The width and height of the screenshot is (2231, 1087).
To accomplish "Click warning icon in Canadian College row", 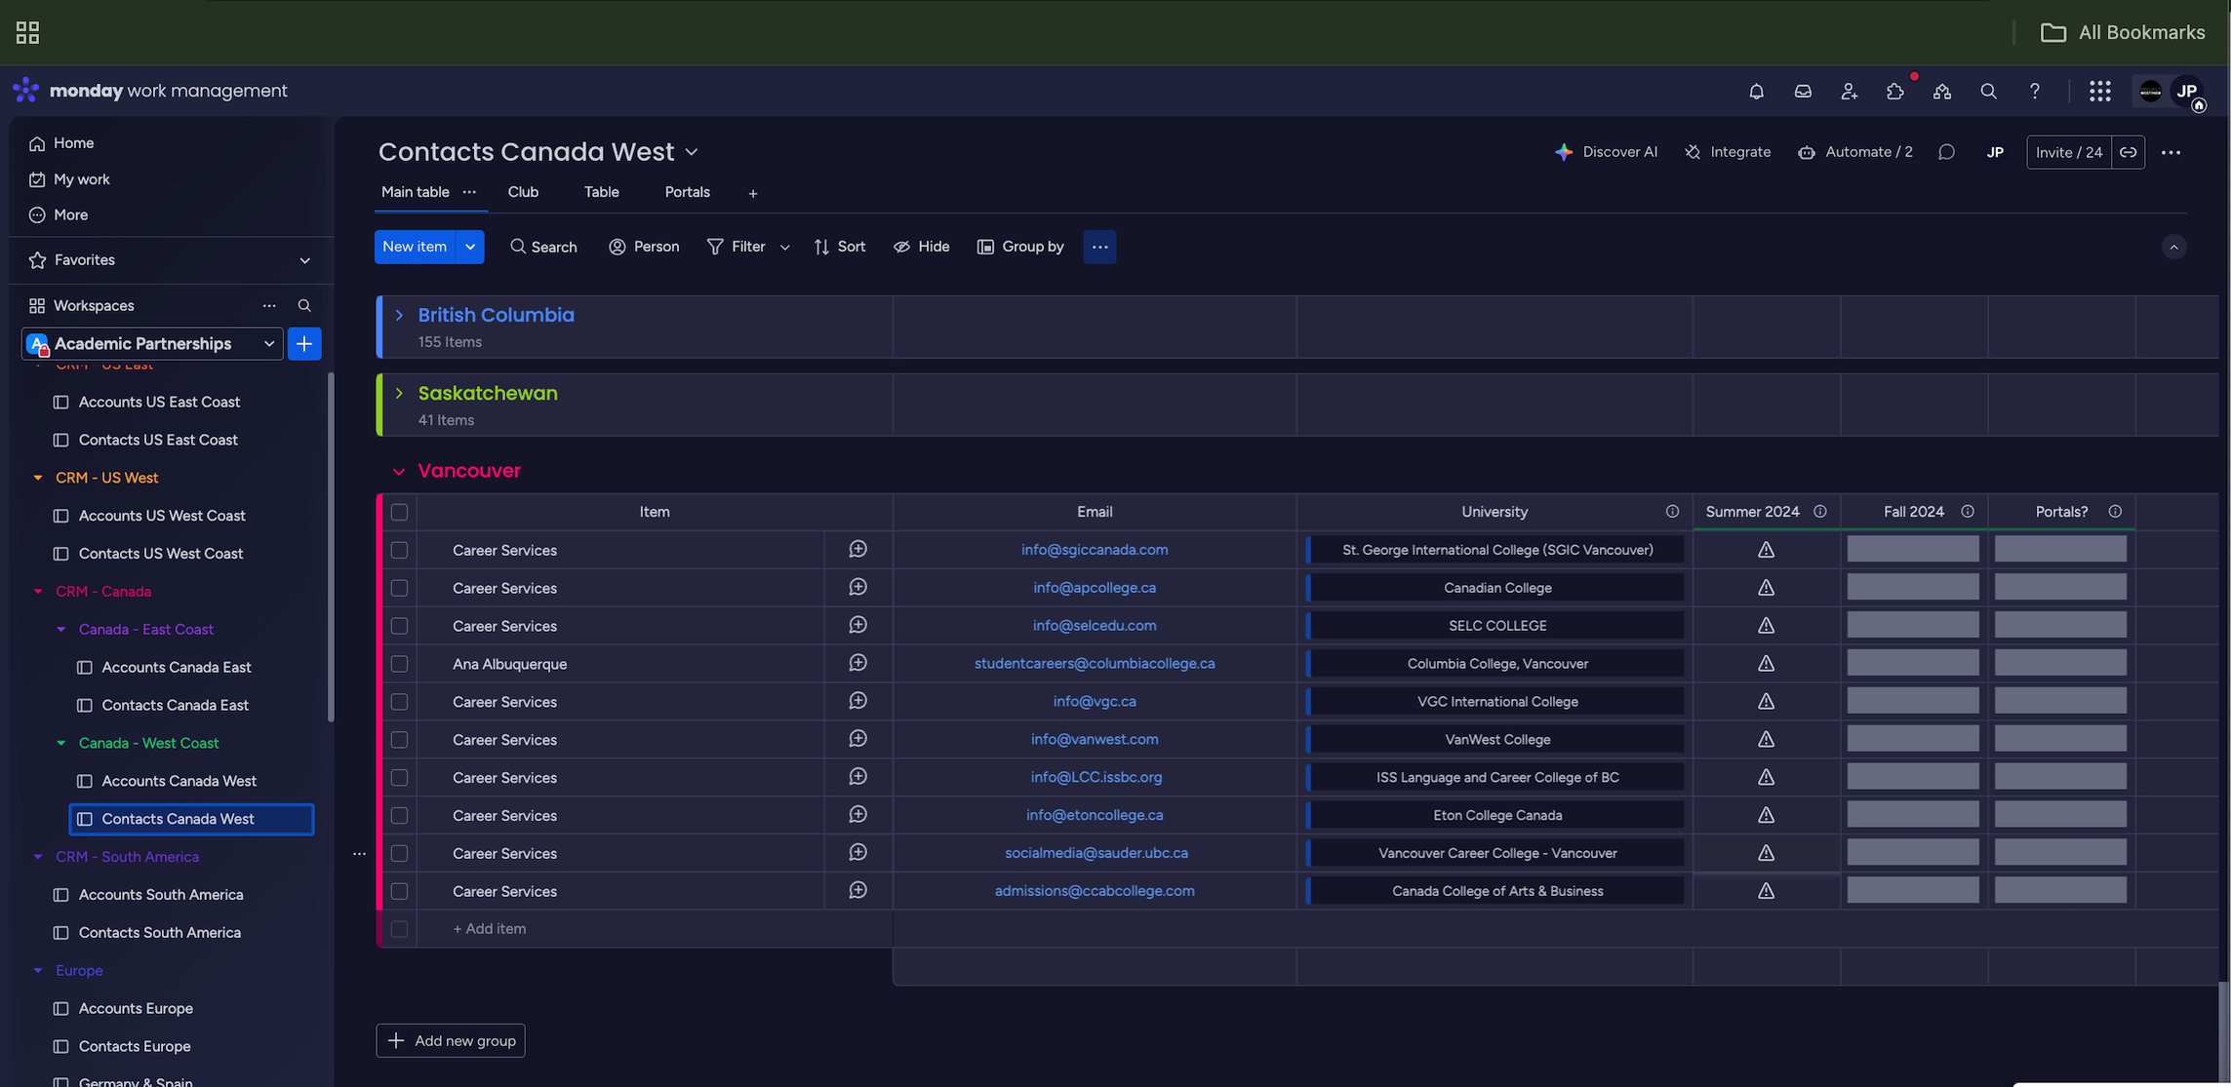I will 1766,588.
